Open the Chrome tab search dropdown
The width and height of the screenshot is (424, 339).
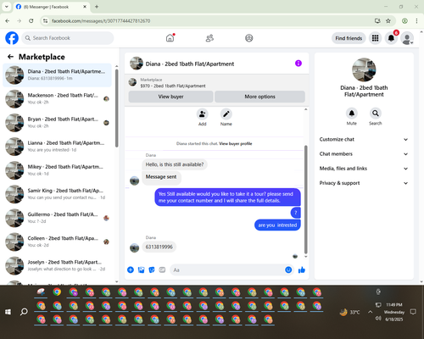click(7, 7)
